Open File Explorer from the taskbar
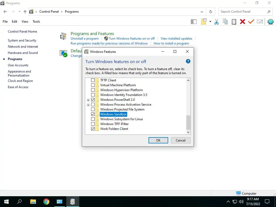The height and width of the screenshot is (207, 276). coord(33,202)
